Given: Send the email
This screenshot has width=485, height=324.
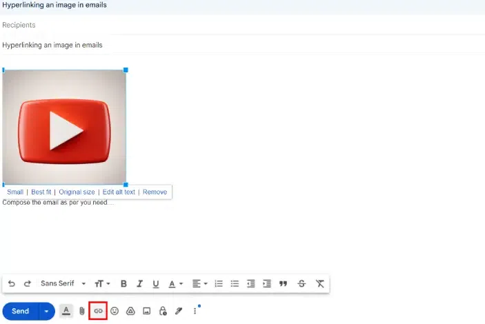Looking at the screenshot, I should [21, 311].
